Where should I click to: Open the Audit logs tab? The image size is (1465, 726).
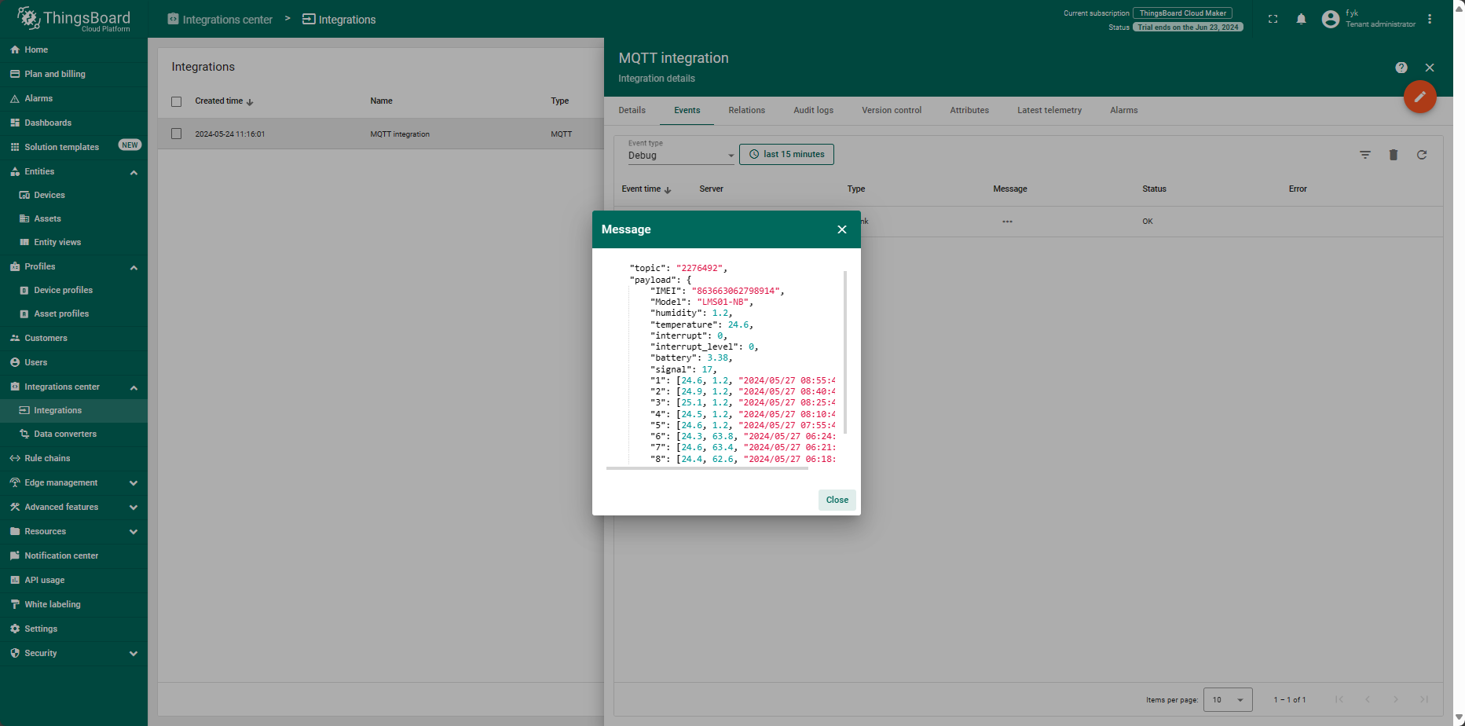click(x=813, y=110)
